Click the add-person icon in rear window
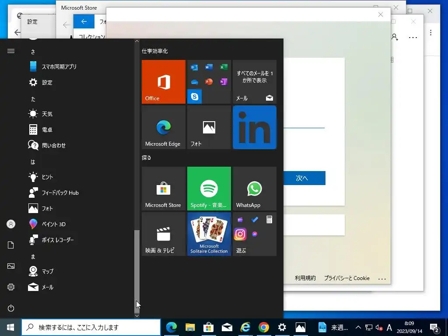This screenshot has height=336, width=448. pyautogui.click(x=395, y=37)
